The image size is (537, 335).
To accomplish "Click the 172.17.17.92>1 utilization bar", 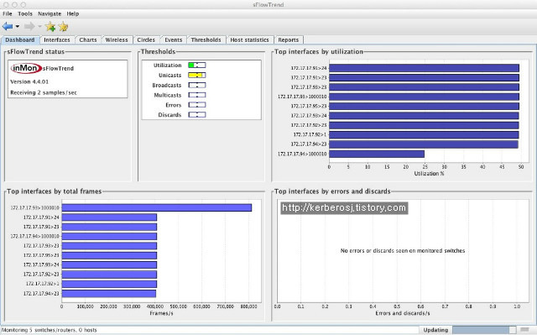I will pyautogui.click(x=424, y=134).
